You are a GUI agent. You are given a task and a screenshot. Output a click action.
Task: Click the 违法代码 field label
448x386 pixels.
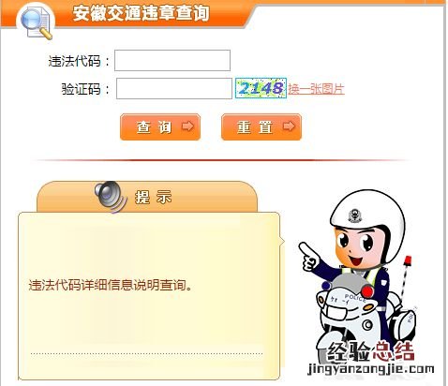75,61
